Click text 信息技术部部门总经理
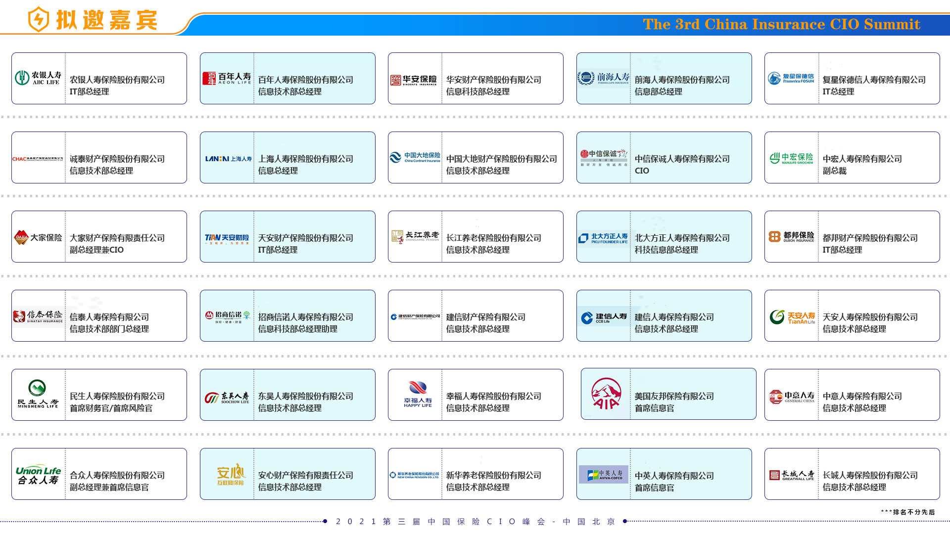 [109, 329]
